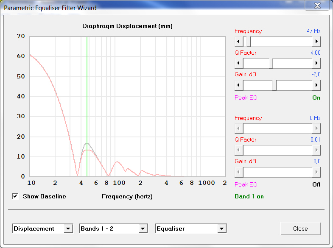Click right arrow of band 1 Gain dB slider

[316, 85]
